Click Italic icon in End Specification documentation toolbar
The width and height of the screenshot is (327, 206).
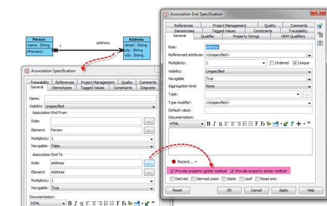[215, 124]
